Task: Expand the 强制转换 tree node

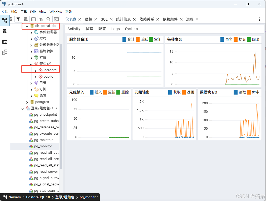Action: point(31,52)
